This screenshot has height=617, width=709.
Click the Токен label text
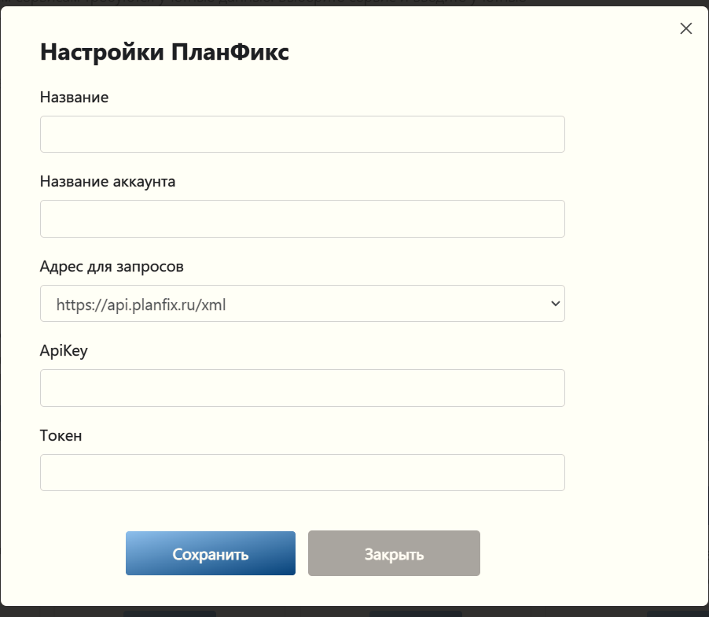[x=61, y=435]
